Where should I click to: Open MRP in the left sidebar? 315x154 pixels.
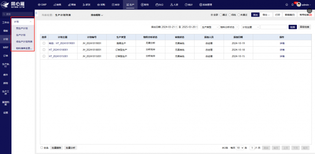pos(6,47)
